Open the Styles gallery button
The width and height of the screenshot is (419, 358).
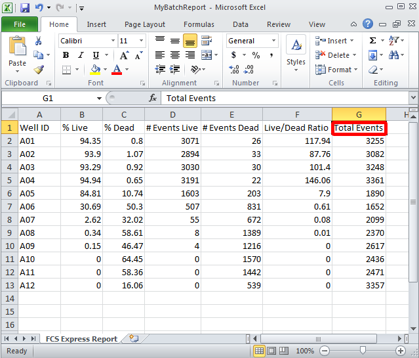tap(296, 54)
